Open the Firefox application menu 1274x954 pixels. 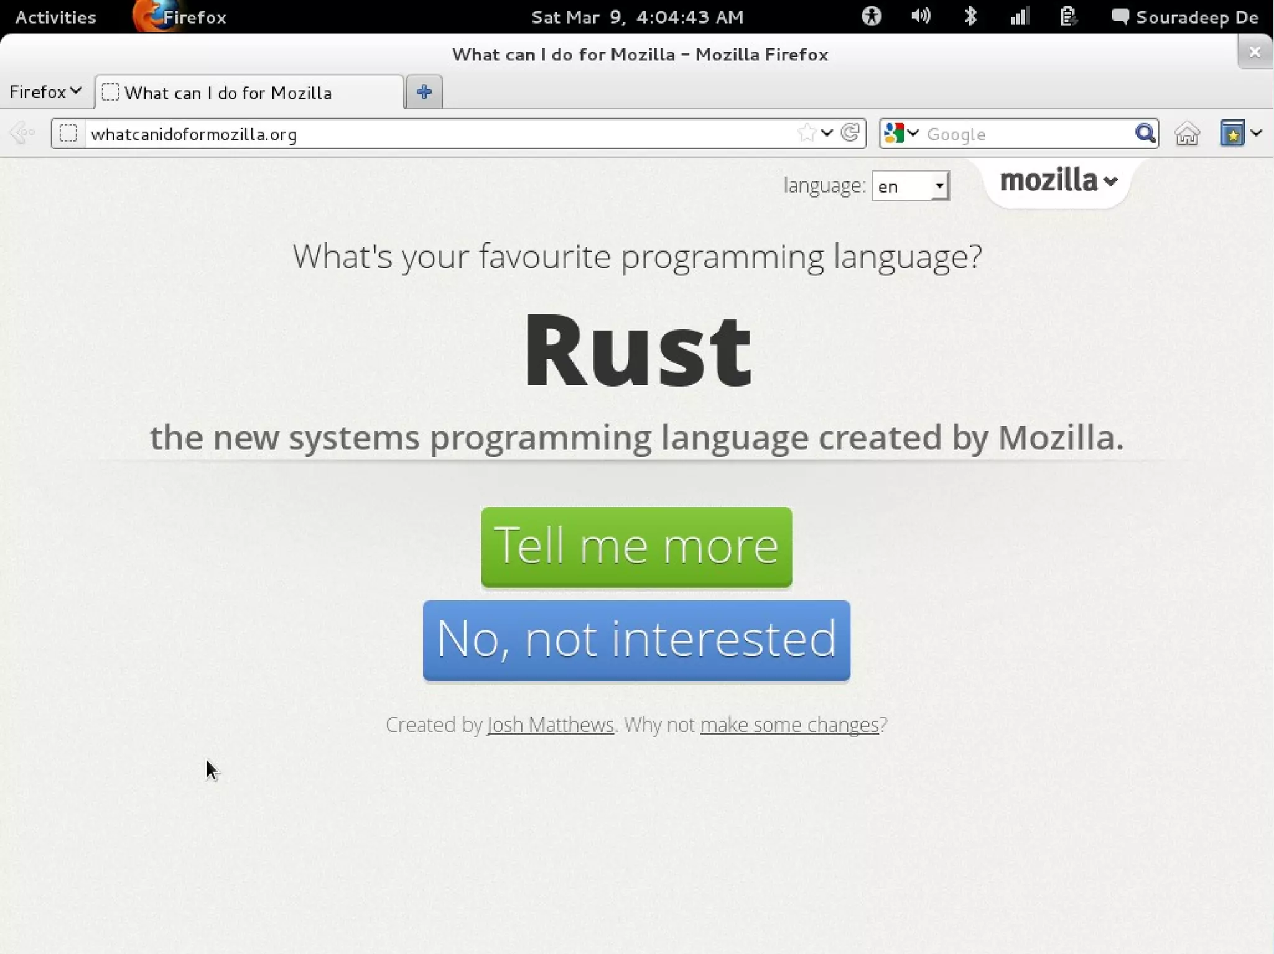click(x=45, y=92)
